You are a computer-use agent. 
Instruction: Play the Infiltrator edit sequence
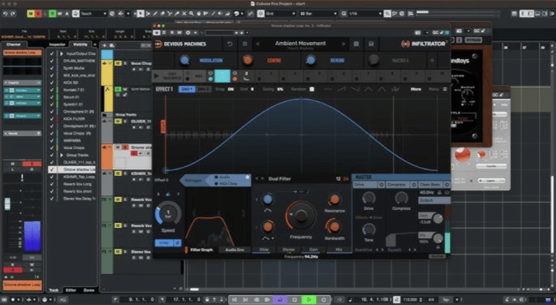click(x=156, y=76)
